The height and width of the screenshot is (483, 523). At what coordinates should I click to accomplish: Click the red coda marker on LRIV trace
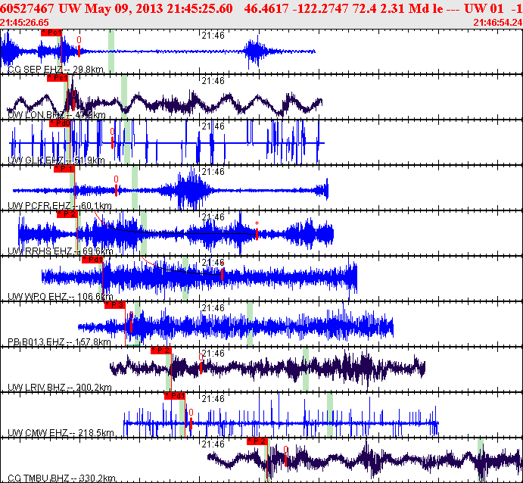[x=201, y=368]
